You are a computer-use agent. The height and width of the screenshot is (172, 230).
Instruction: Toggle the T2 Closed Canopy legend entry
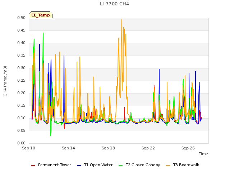point(139,165)
